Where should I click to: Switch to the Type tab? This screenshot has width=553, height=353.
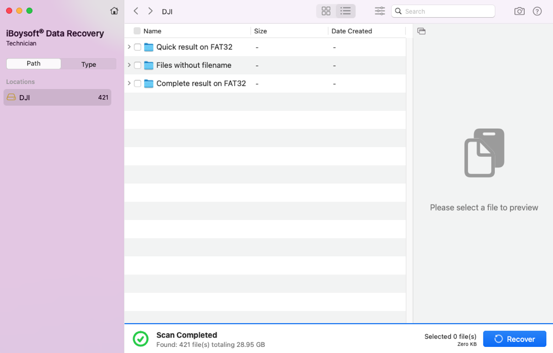tap(88, 64)
